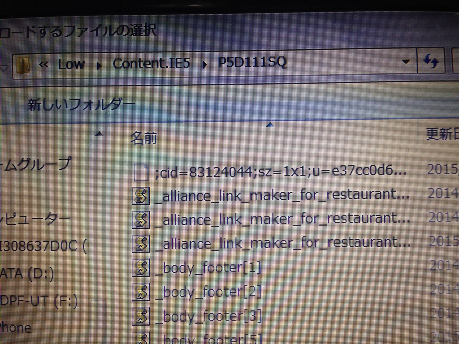The image size is (459, 344).
Task: Click the folder icon in address bar
Action: click(x=23, y=65)
